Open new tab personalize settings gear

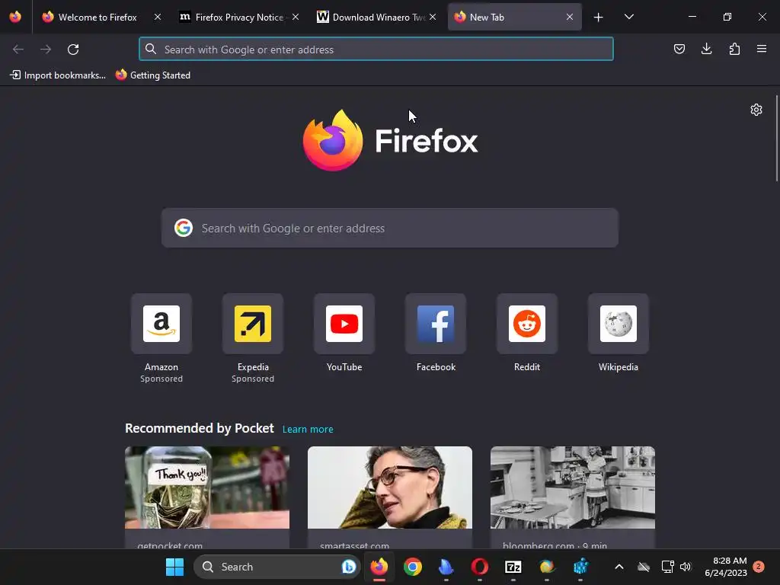(x=756, y=110)
